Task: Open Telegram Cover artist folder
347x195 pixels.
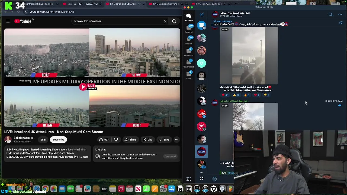Action: click(189, 64)
